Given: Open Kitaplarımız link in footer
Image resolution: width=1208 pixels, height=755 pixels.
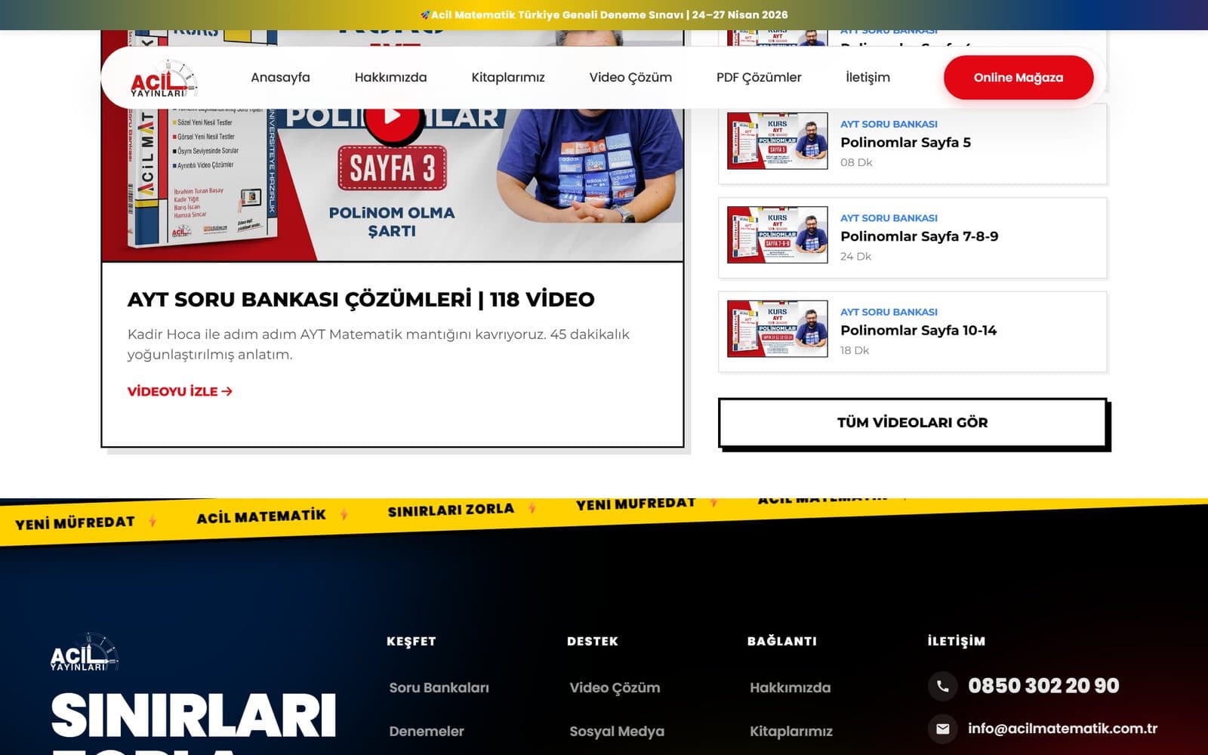Looking at the screenshot, I should [791, 732].
